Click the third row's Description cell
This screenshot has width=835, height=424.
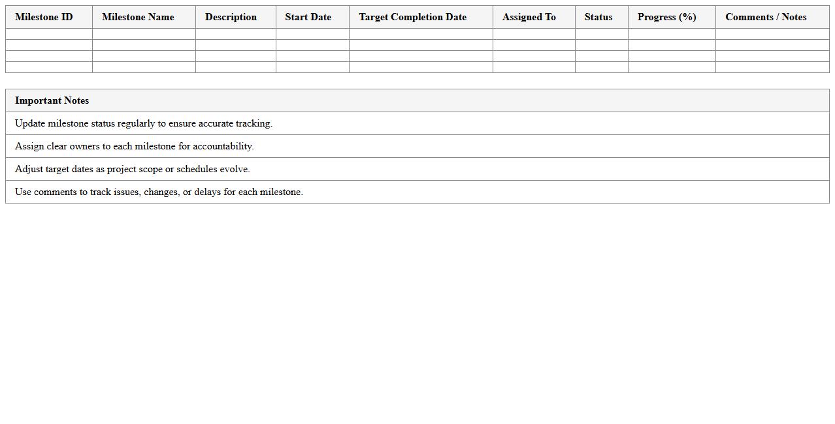[x=231, y=55]
